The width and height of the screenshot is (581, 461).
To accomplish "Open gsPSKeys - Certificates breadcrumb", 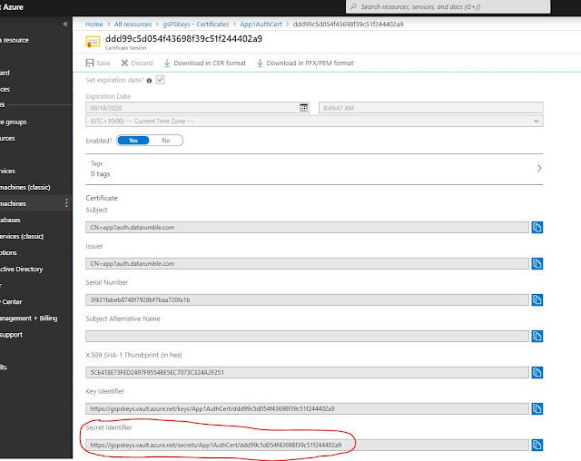I will 196,25.
